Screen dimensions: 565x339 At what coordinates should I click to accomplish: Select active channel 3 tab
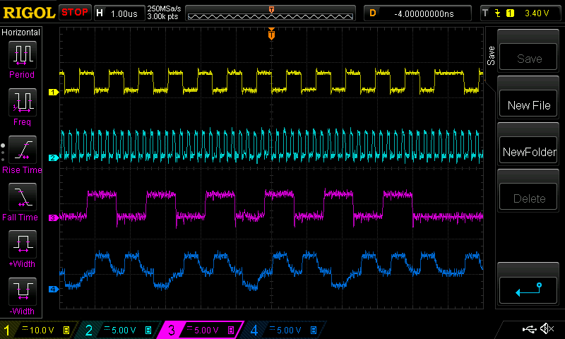(x=202, y=330)
